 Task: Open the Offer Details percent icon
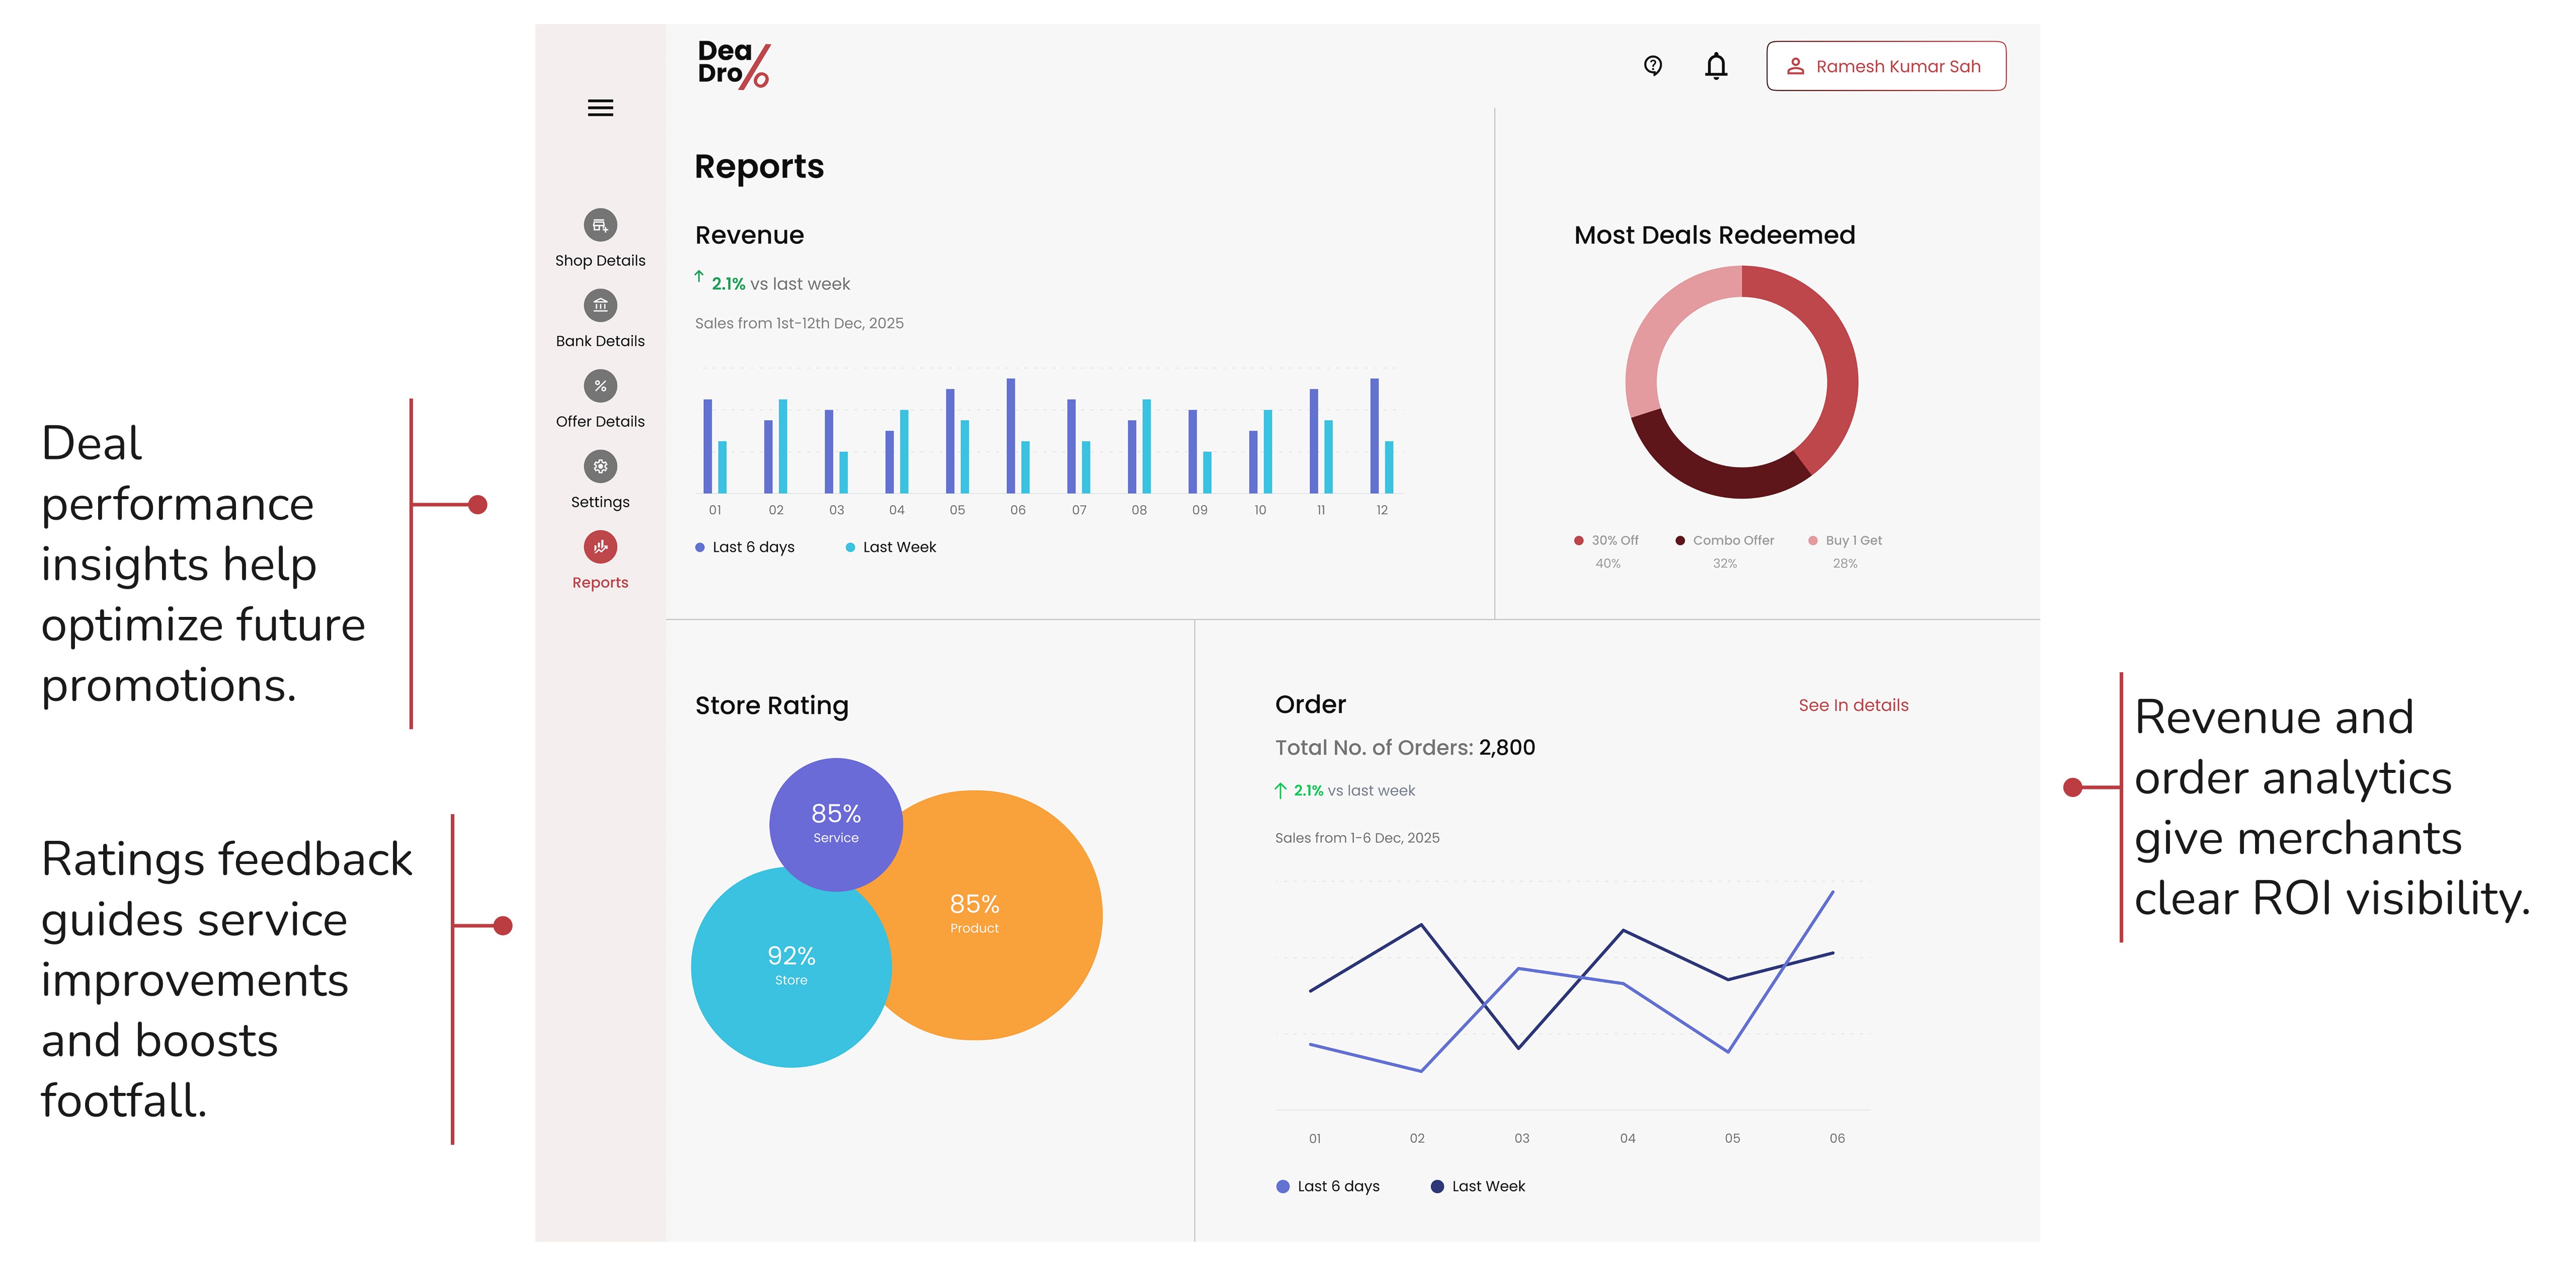(600, 386)
